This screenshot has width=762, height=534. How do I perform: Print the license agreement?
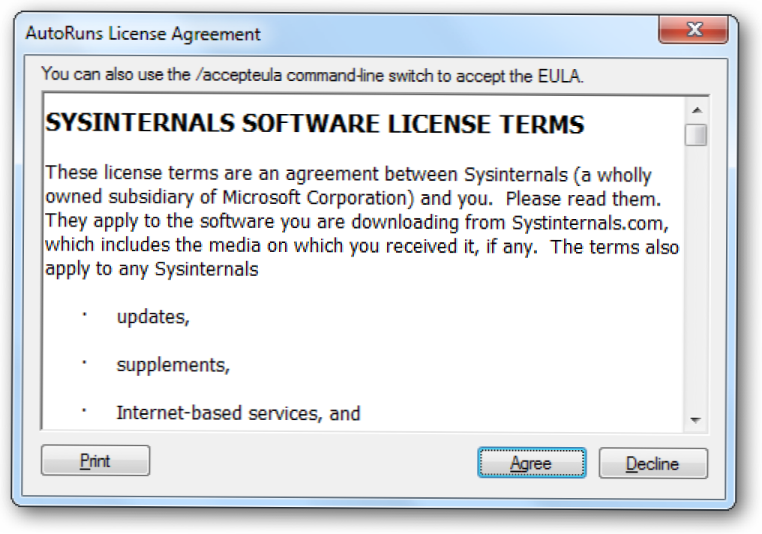[x=95, y=460]
